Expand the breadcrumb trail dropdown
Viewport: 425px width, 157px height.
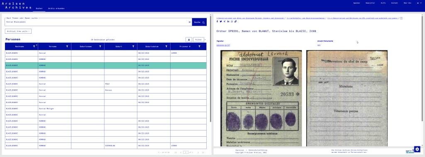pos(401,18)
